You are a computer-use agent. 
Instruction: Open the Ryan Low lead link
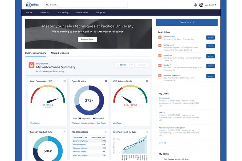(x=168, y=55)
